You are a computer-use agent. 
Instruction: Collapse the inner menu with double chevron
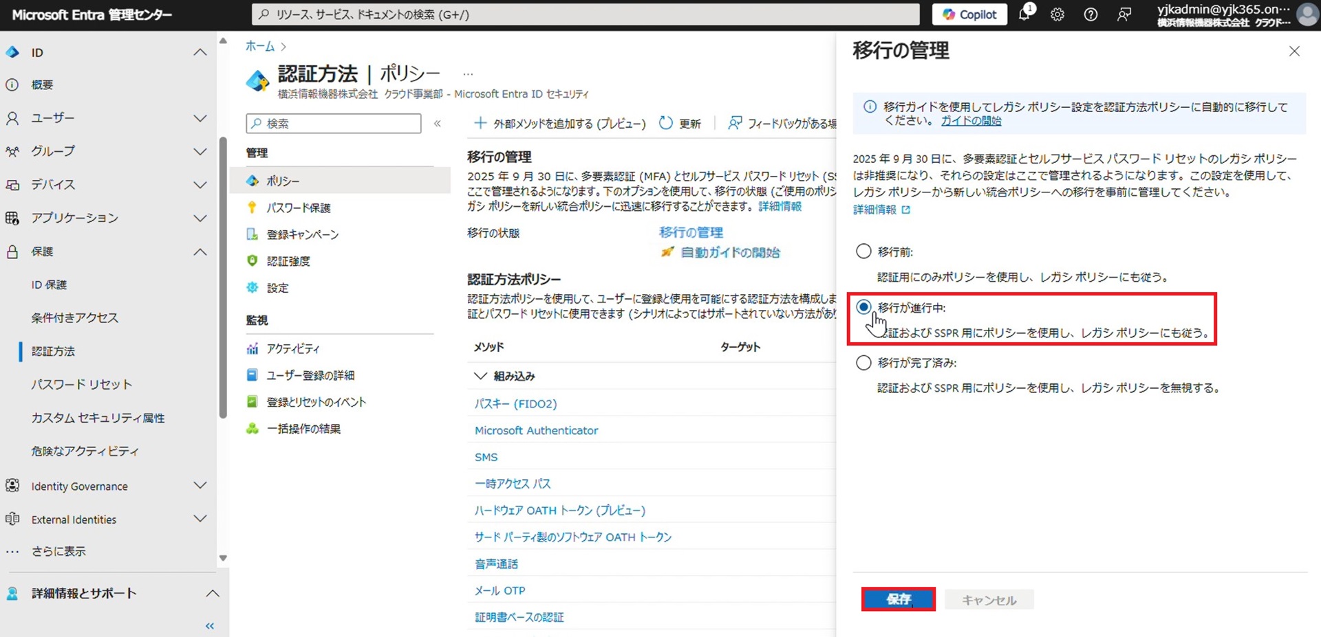click(438, 124)
